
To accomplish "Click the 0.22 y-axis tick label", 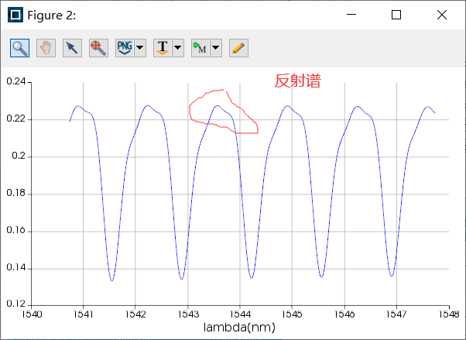I will click(16, 118).
